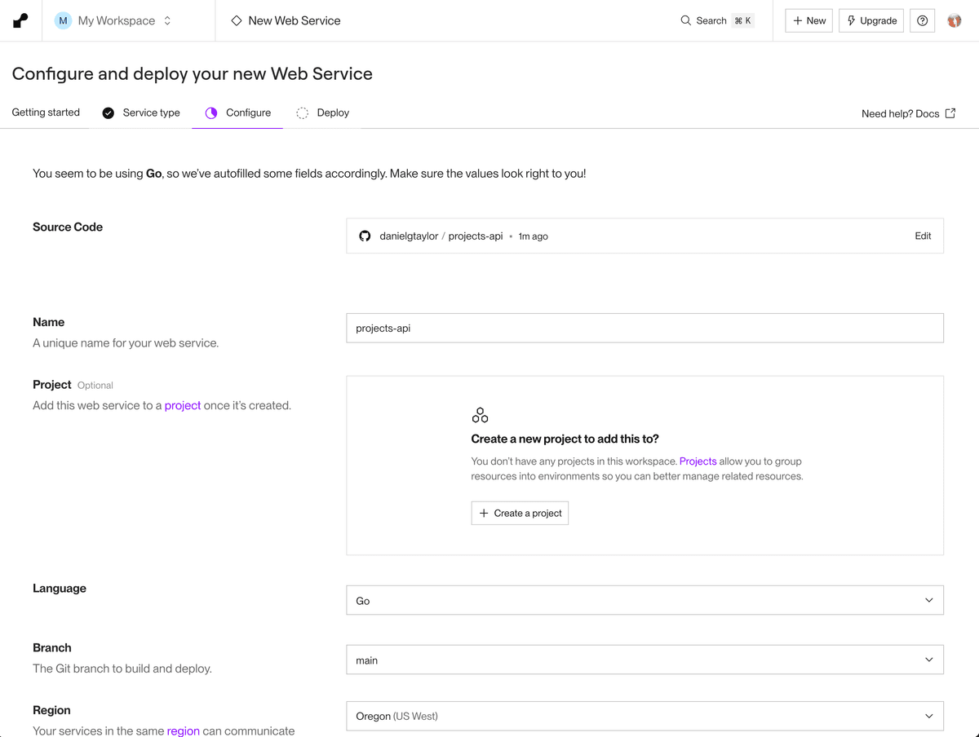Click the GitHub icon beside the repository name
Screen dimensions: 979x737
(x=365, y=236)
